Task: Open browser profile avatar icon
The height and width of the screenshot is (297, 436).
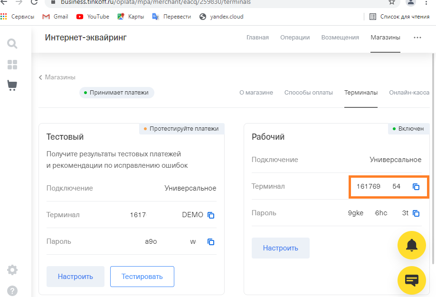Action: pos(411,2)
